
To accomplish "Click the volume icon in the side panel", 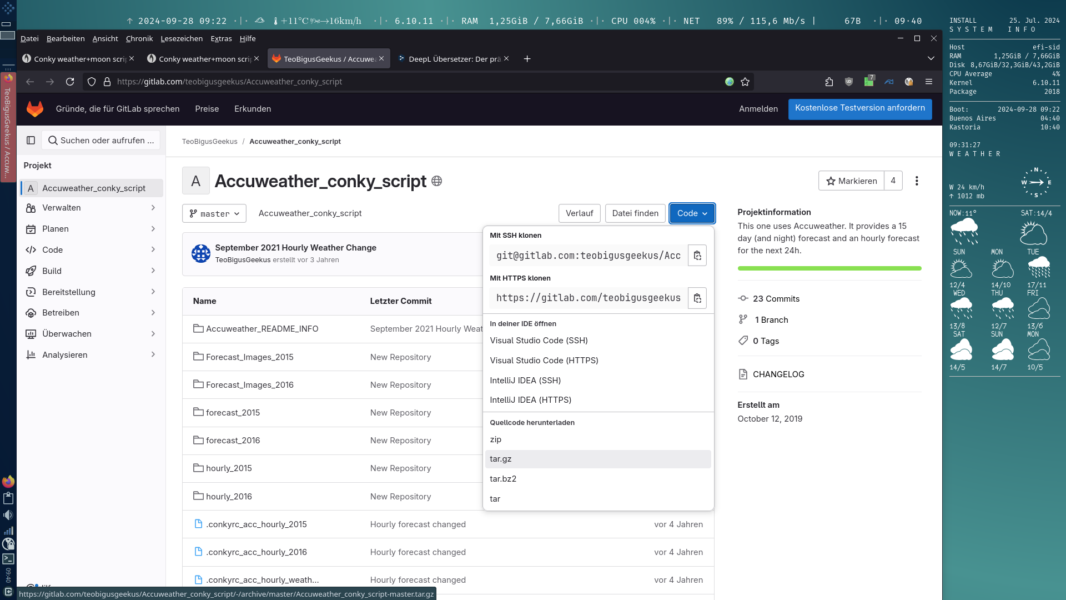I will point(8,515).
